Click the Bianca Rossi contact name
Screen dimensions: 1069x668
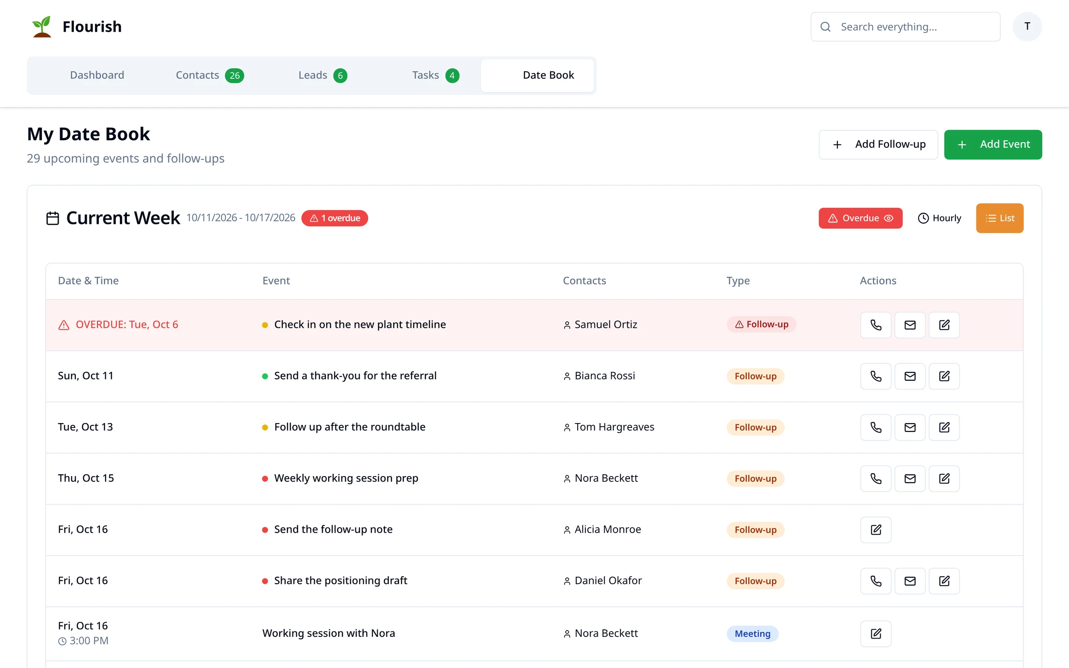point(605,376)
